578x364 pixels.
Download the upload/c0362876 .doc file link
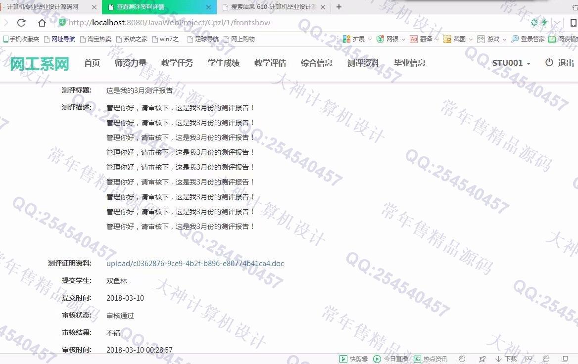pyautogui.click(x=195, y=264)
